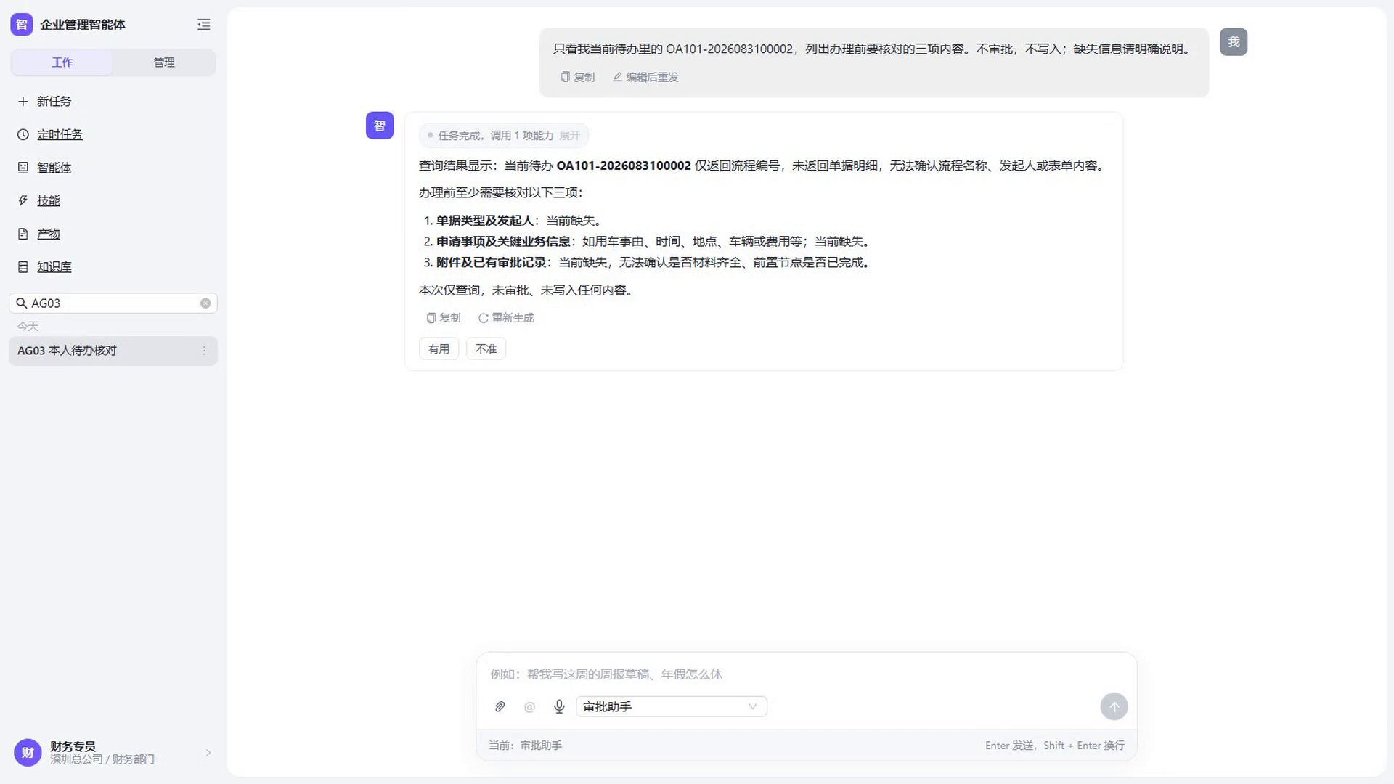Click the lightning icon beside 技能
Screen dimensions: 1394x784
(23, 201)
